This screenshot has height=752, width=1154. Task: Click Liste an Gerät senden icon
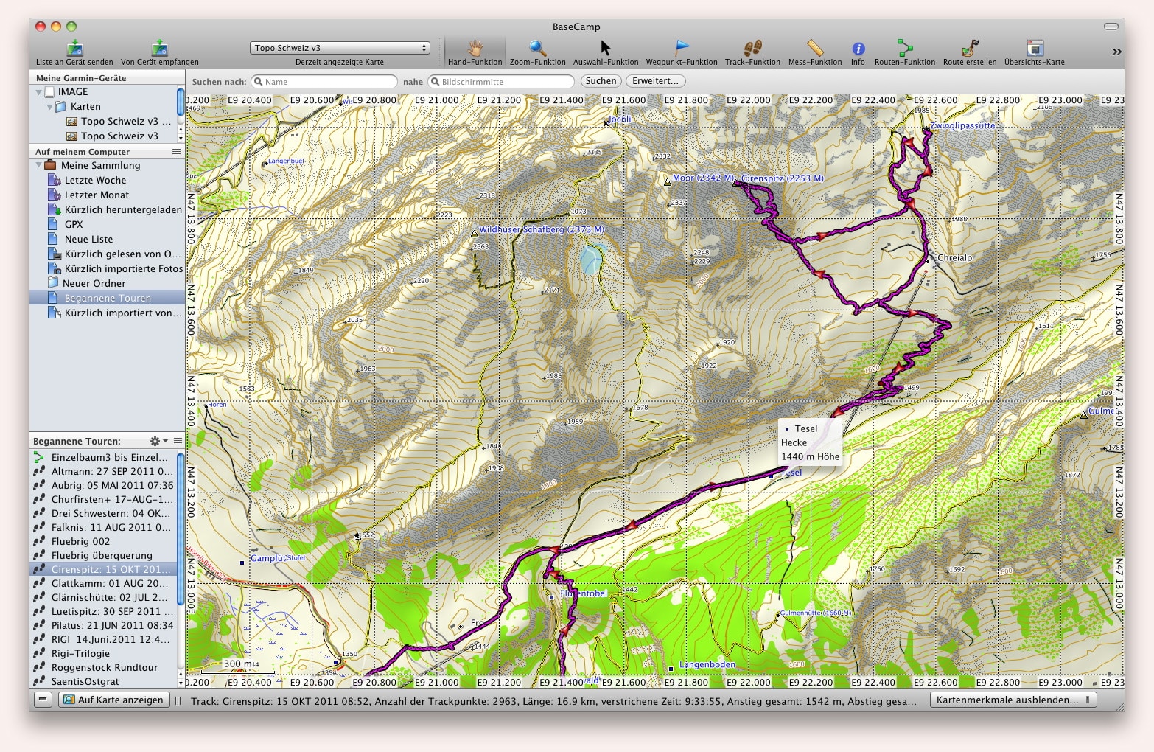pyautogui.click(x=74, y=49)
